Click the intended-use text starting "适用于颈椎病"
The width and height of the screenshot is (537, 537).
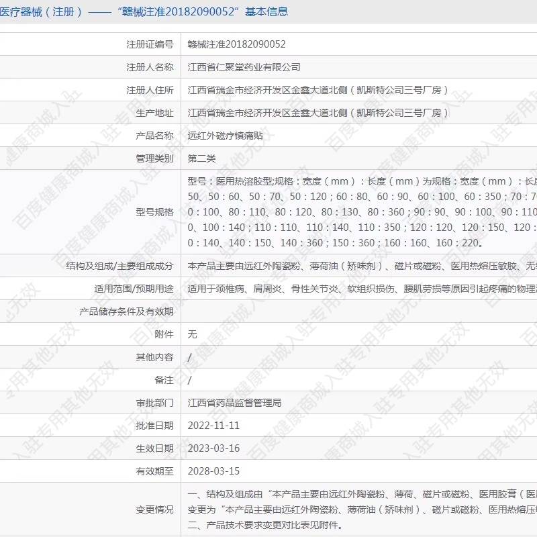[362, 289]
